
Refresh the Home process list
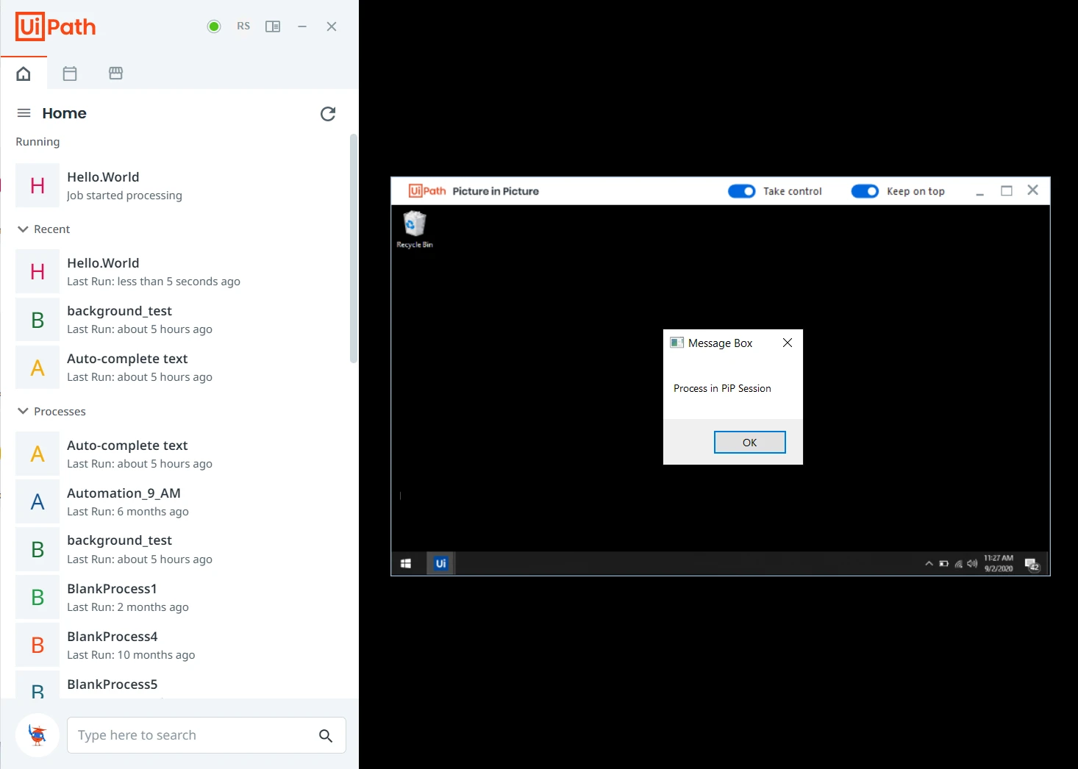click(328, 114)
